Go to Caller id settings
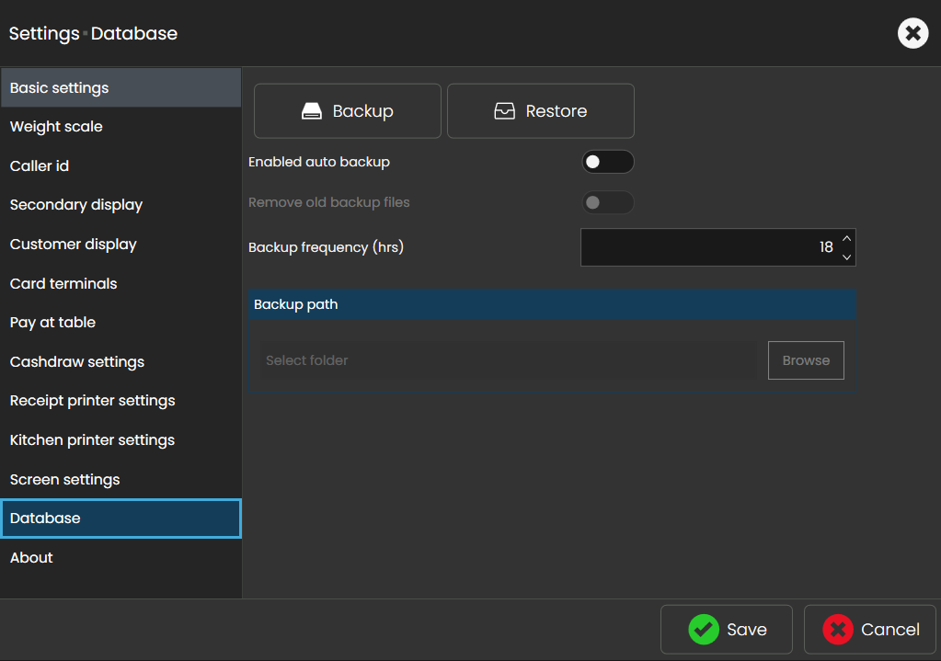Viewport: 941px width, 661px height. pyautogui.click(x=40, y=166)
